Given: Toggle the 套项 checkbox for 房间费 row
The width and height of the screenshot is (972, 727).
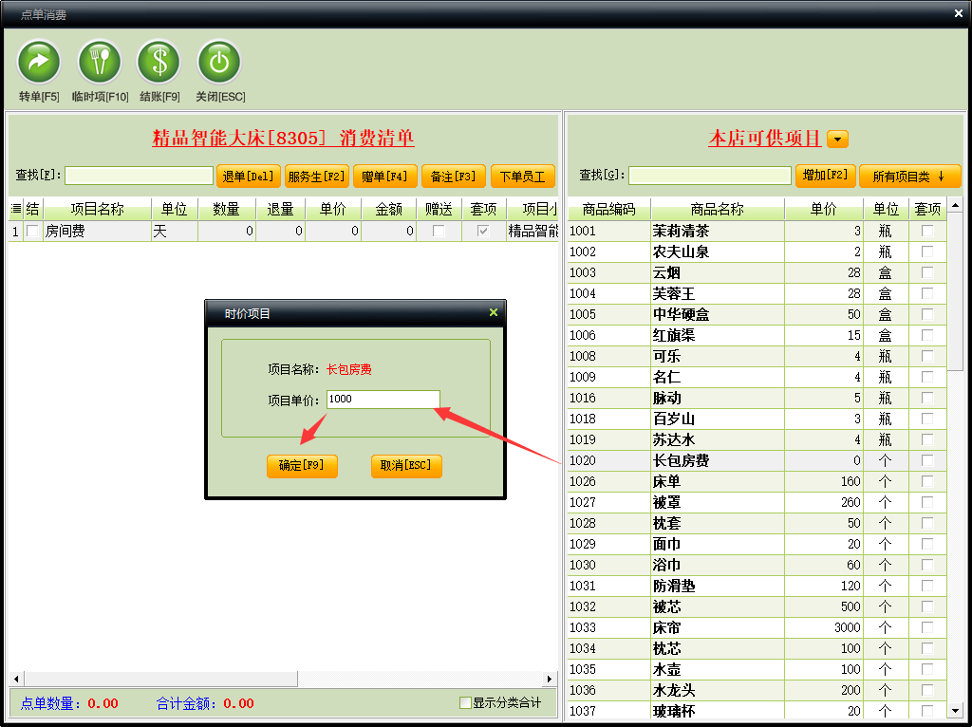Looking at the screenshot, I should [x=483, y=232].
